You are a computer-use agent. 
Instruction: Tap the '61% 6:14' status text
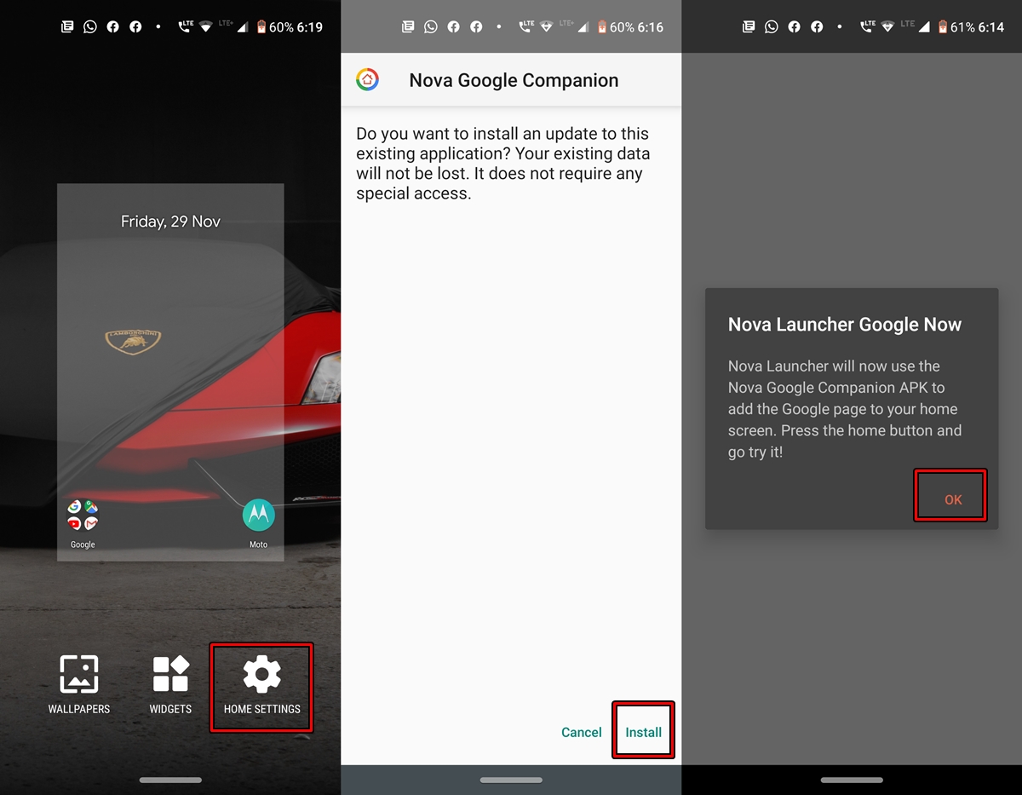click(x=977, y=27)
